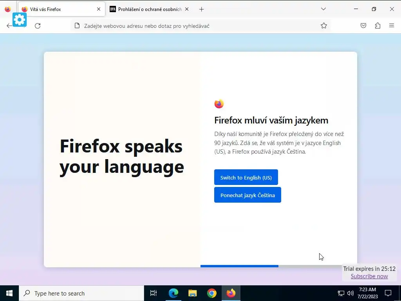Switch to the 'Prohlášení o ochraně osobních' tab
Image resolution: width=401 pixels, height=301 pixels.
[x=149, y=9]
